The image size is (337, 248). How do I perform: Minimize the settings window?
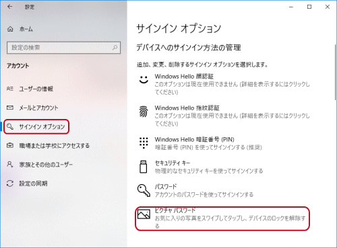[291, 7]
